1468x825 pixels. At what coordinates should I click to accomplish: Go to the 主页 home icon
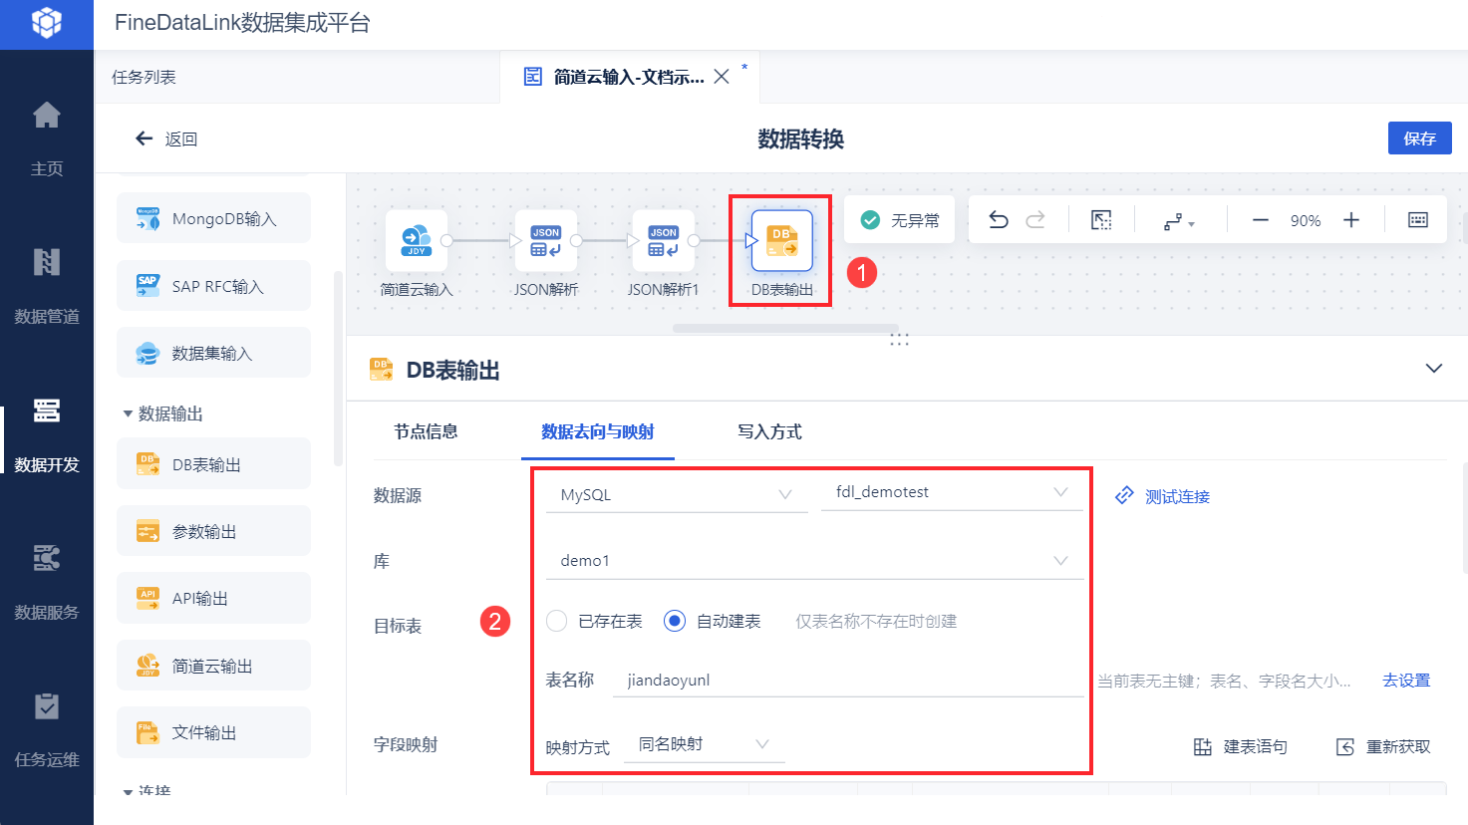(x=47, y=115)
